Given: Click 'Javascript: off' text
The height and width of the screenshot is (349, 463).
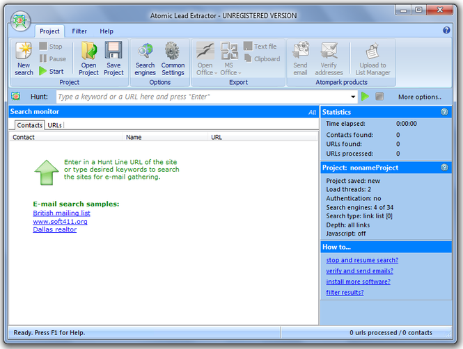Looking at the screenshot, I should (x=346, y=234).
